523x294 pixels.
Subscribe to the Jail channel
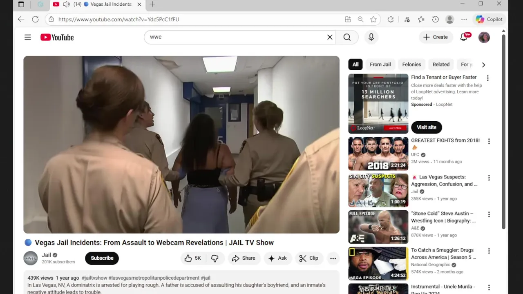102,258
